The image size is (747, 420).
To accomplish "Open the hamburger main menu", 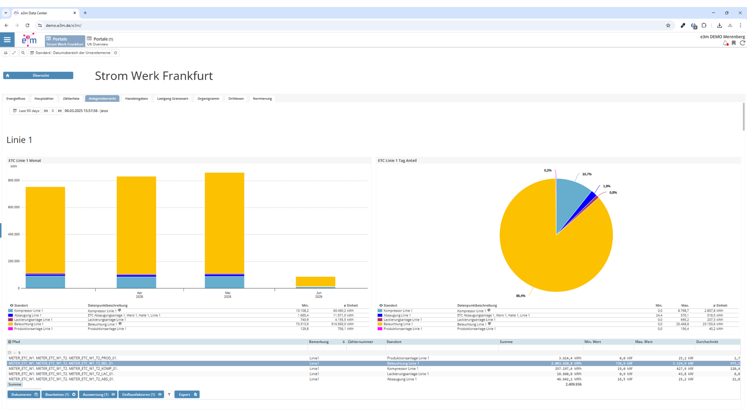I will 7,40.
